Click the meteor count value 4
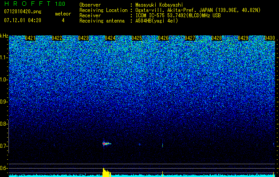The height and width of the screenshot is (177, 279). tap(63, 20)
